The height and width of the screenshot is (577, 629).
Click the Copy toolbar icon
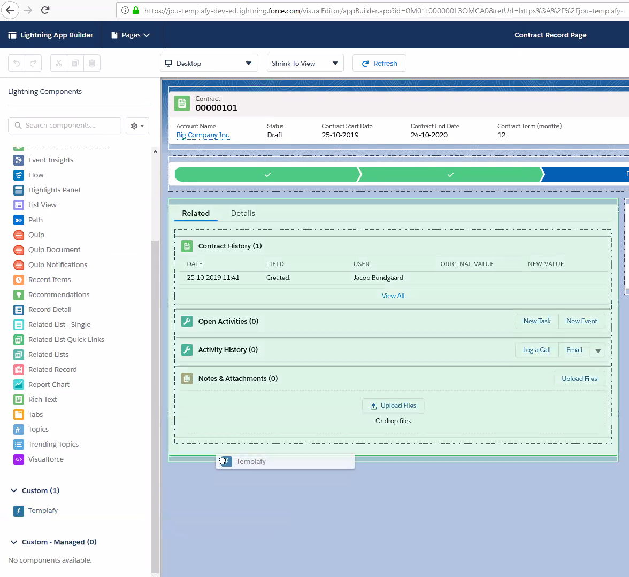(75, 63)
